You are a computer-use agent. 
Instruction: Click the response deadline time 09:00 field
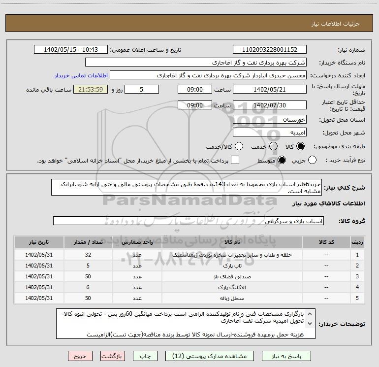[x=195, y=89]
